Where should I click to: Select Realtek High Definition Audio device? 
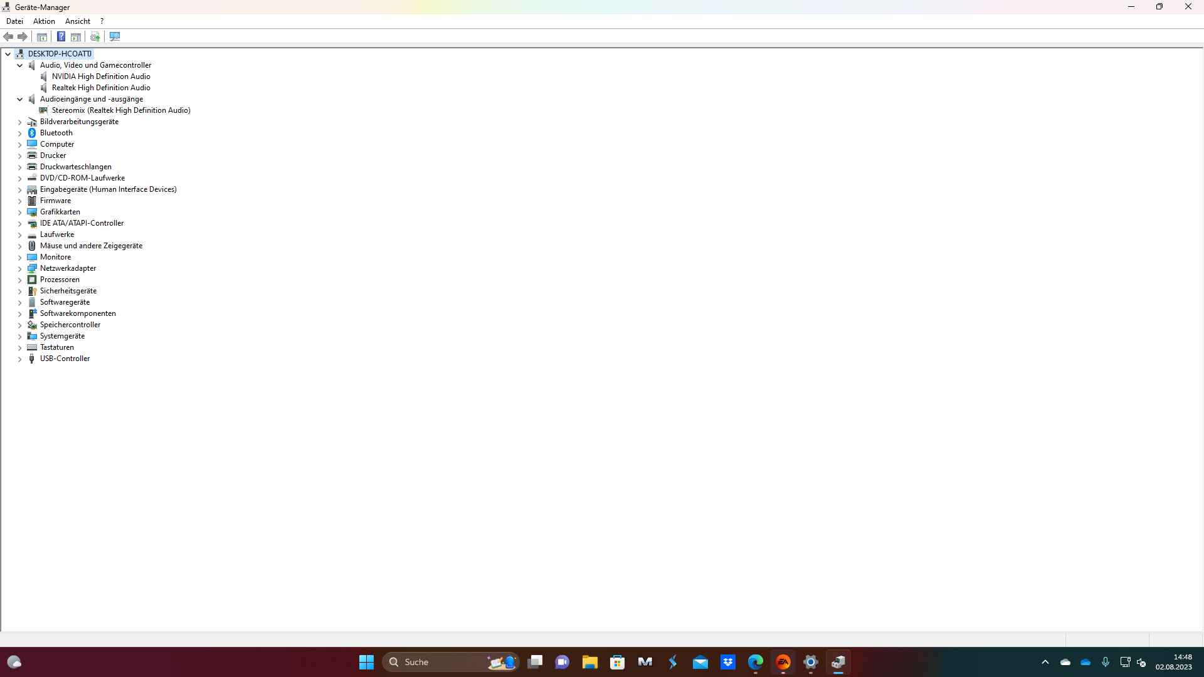(x=101, y=88)
